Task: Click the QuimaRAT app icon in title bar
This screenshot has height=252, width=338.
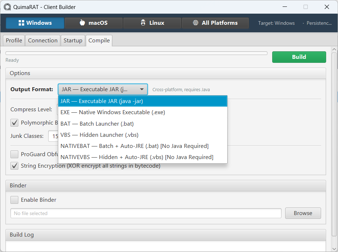Action: tap(7, 7)
